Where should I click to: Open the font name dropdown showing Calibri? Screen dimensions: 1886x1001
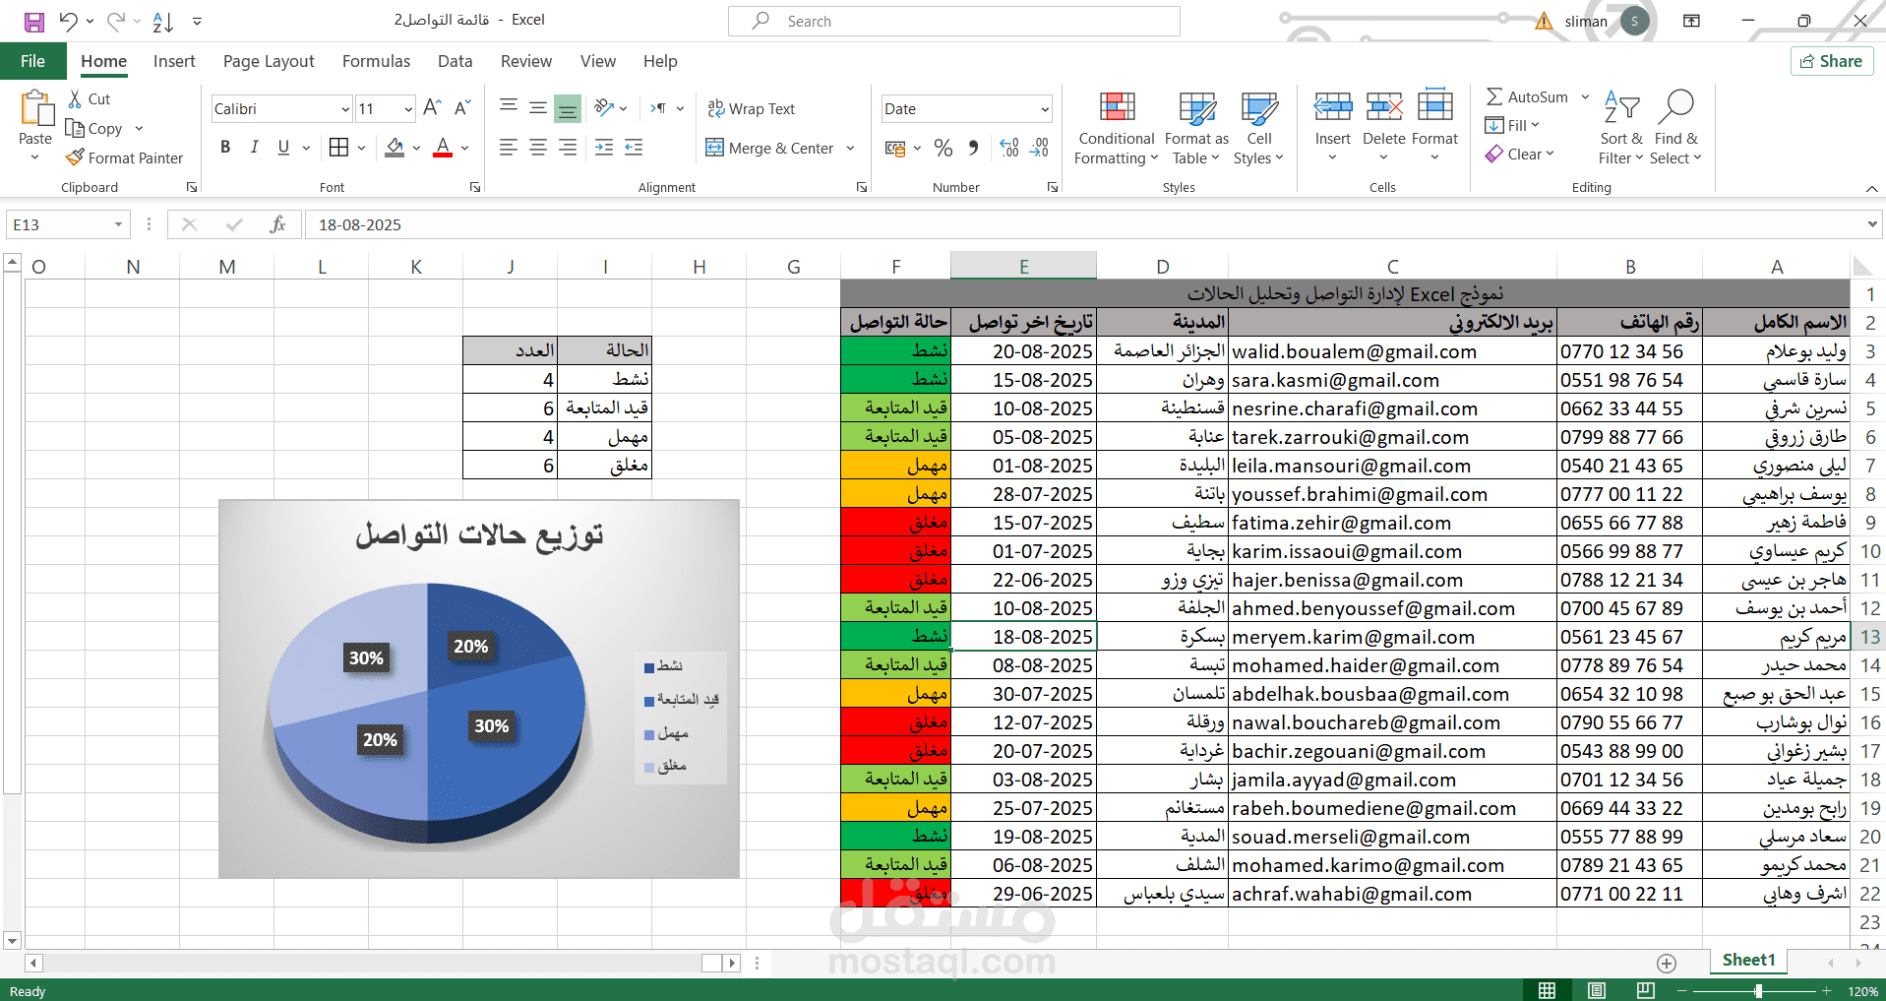[x=345, y=109]
